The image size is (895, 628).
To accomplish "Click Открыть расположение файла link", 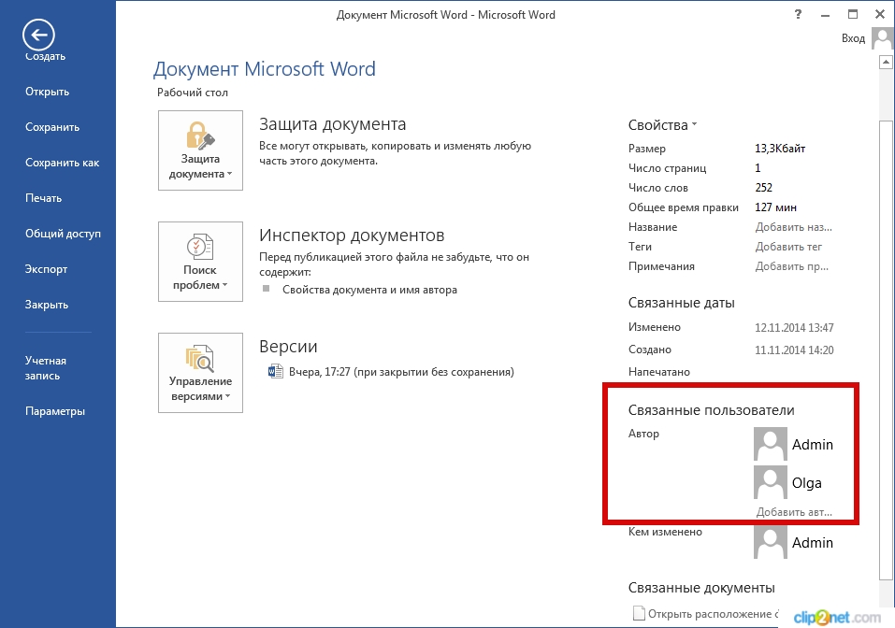I will tap(713, 614).
